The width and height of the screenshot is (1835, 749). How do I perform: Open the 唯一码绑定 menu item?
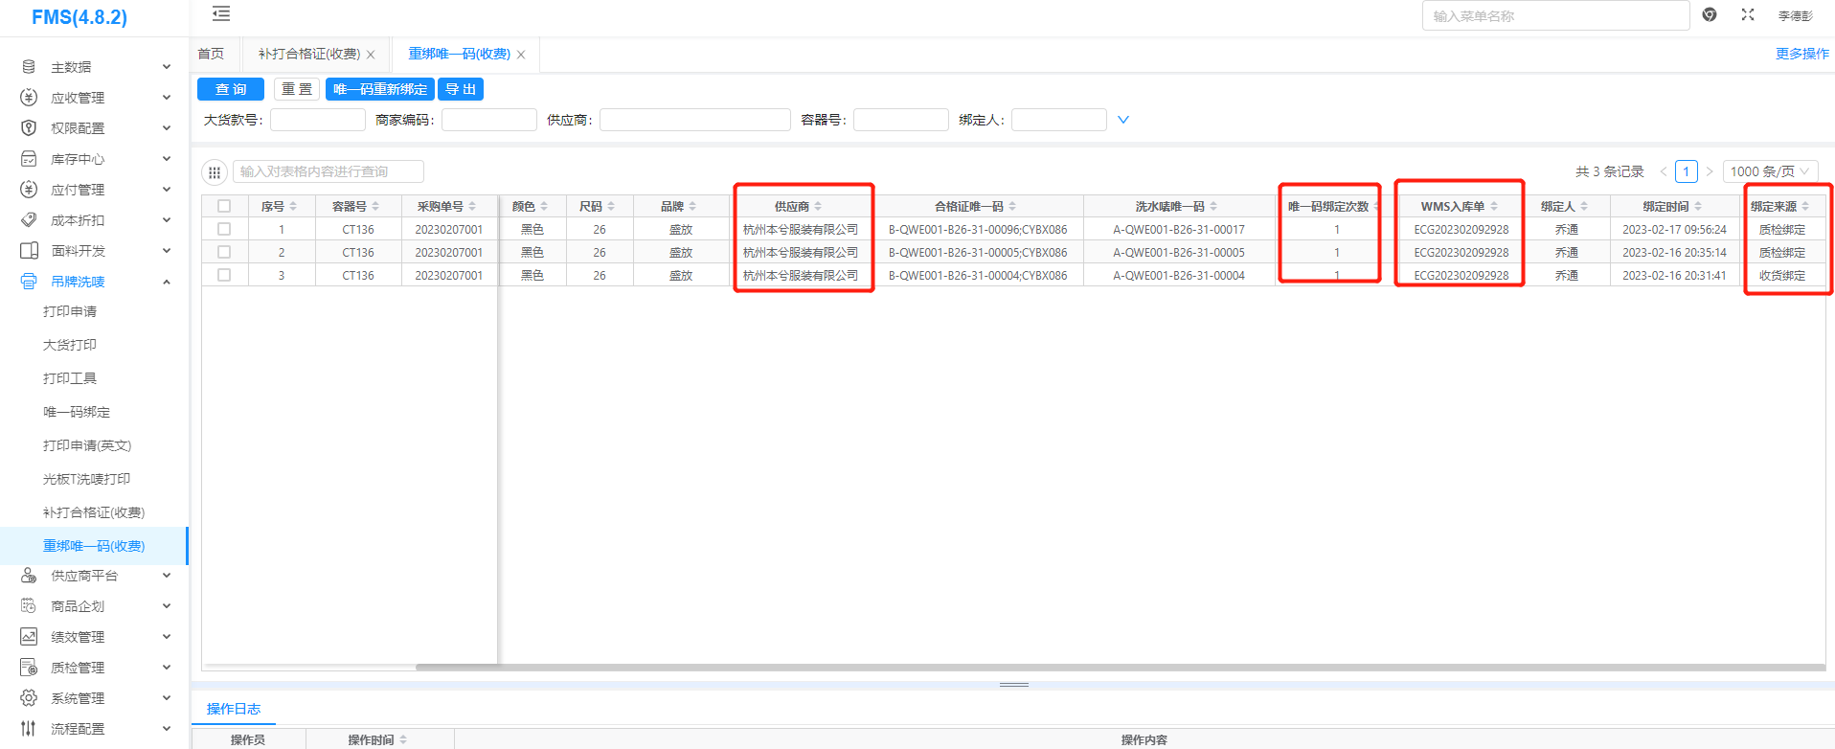click(77, 412)
